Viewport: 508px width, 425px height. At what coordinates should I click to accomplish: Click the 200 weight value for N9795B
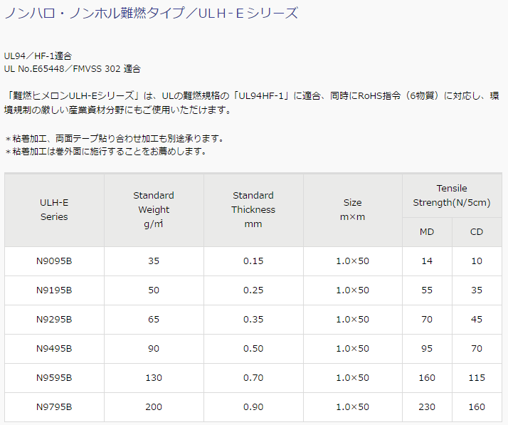pyautogui.click(x=154, y=407)
